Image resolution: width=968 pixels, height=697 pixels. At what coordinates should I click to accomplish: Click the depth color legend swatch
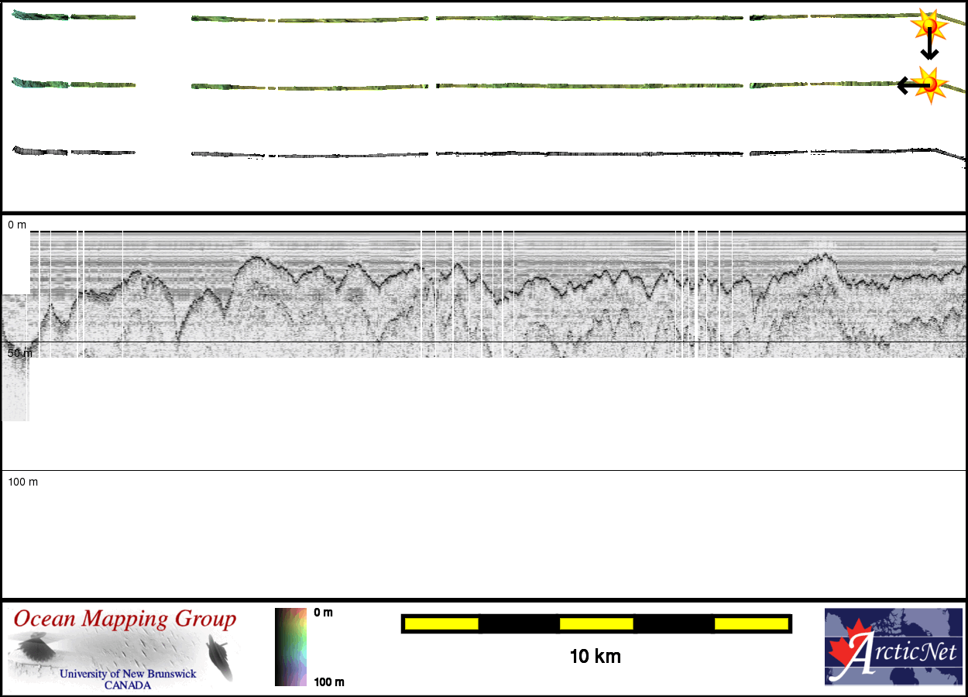pos(290,647)
